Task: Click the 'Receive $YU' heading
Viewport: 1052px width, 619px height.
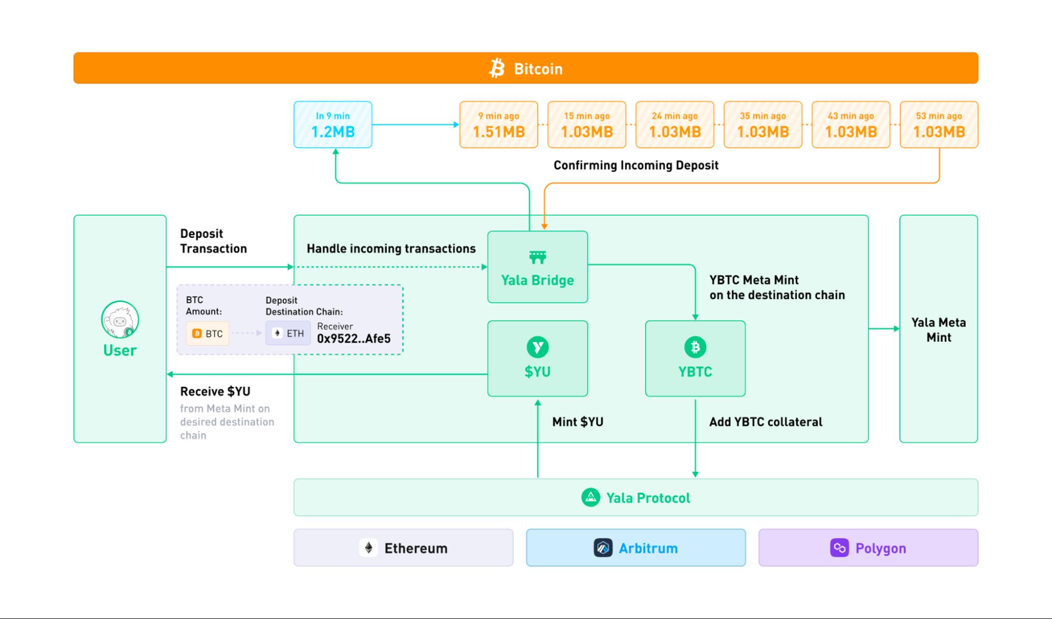Action: [215, 392]
